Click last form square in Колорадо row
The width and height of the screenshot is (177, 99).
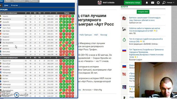click(x=72, y=54)
